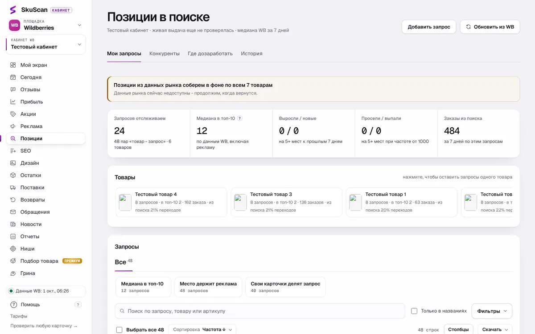Click the Дизайн image icon
The height and width of the screenshot is (334, 535).
[13, 163]
